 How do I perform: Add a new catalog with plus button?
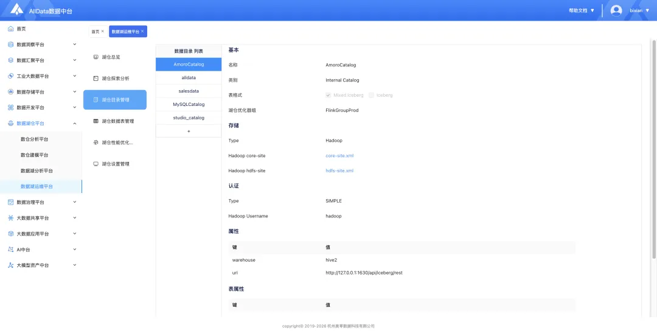point(189,131)
